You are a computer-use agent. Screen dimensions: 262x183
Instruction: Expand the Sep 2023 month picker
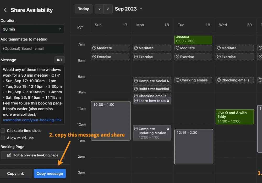[141, 9]
